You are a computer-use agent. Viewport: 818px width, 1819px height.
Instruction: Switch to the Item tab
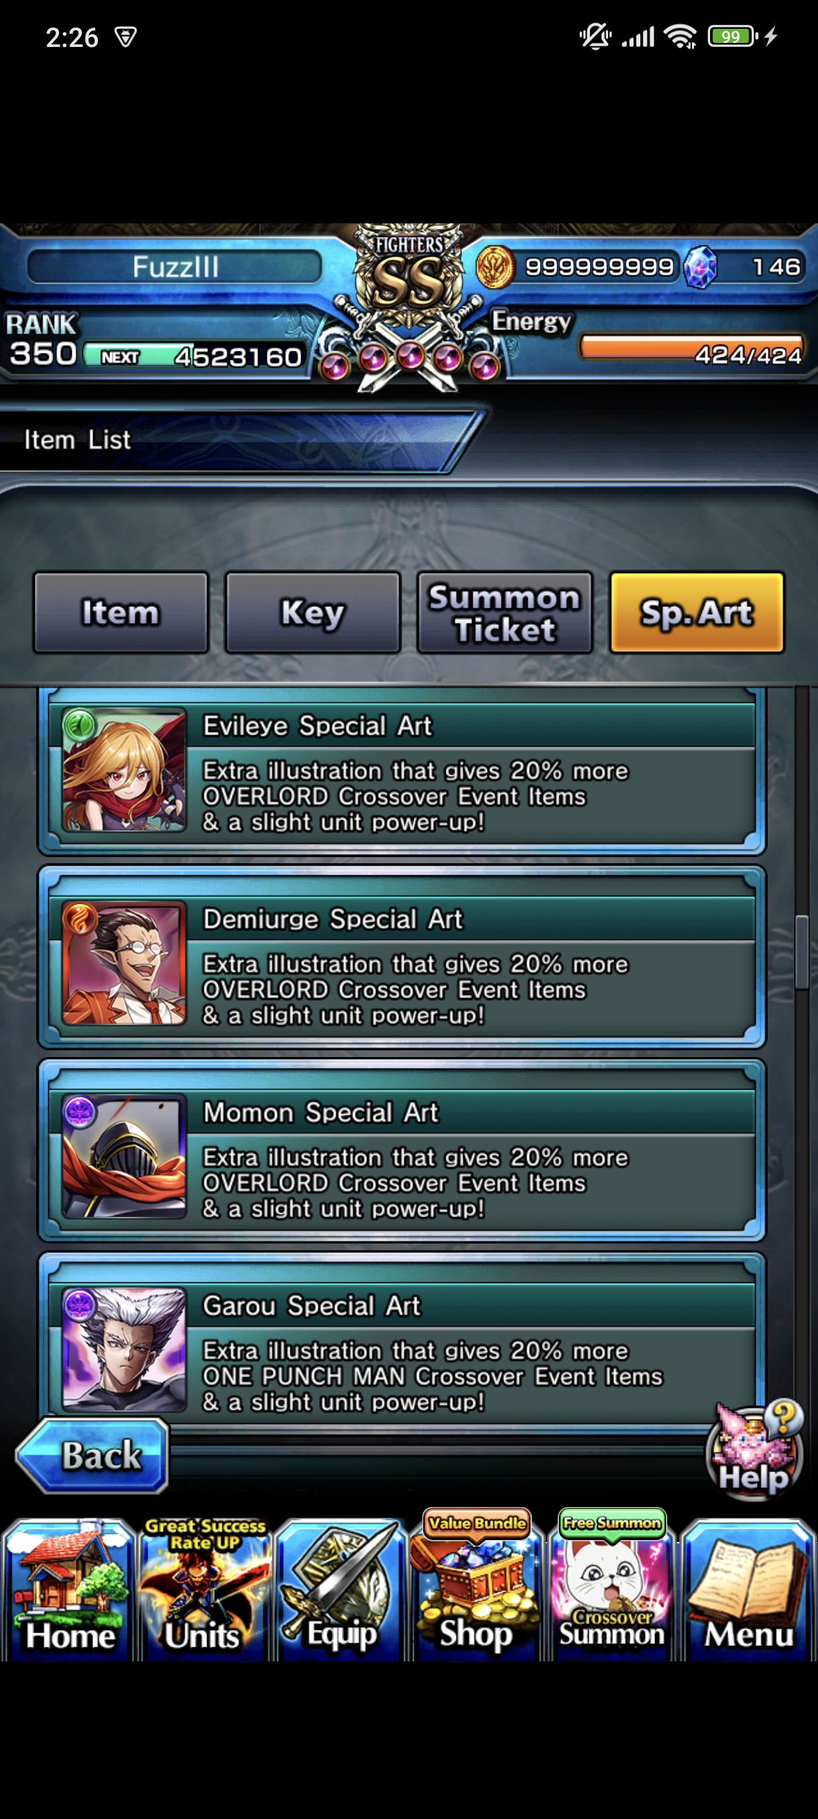point(121,612)
